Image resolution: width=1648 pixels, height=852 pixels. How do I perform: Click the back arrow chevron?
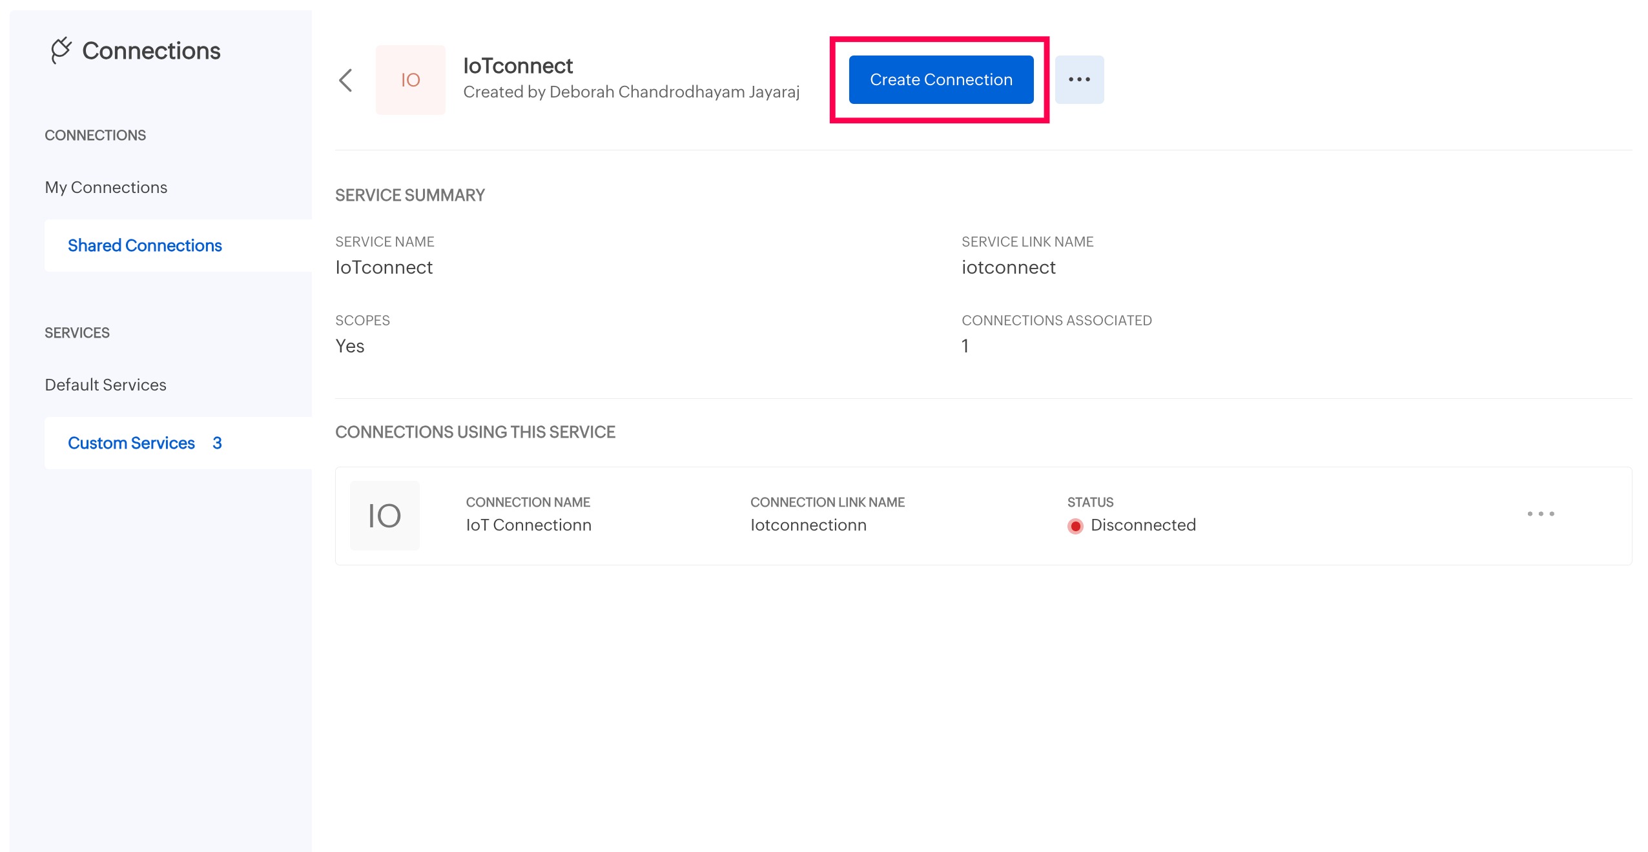[346, 81]
